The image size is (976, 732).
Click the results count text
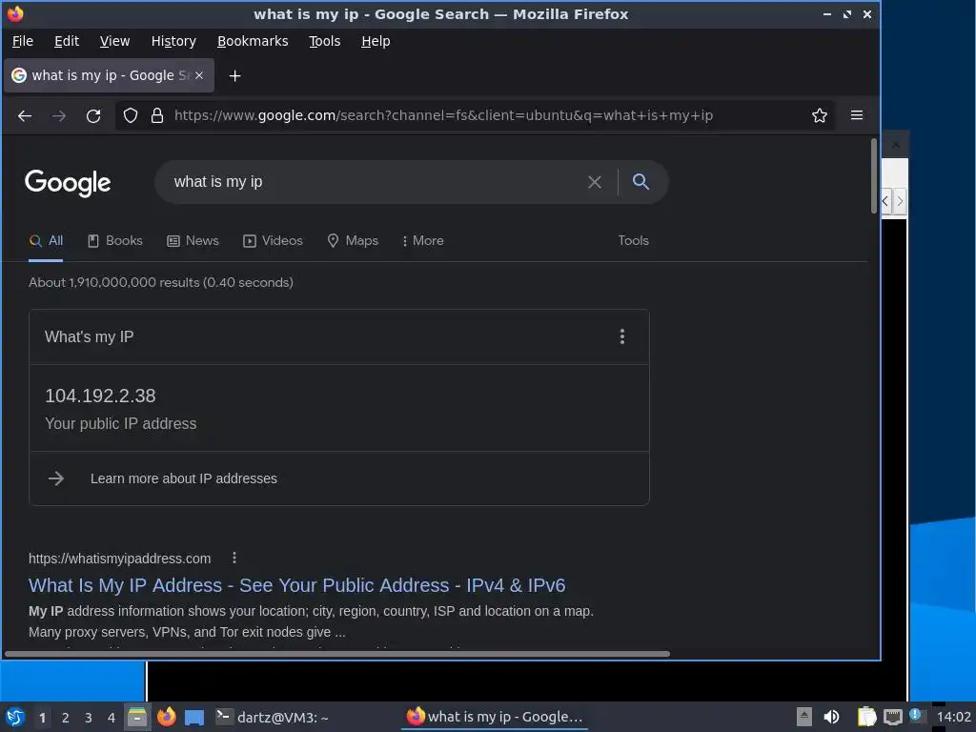click(160, 282)
